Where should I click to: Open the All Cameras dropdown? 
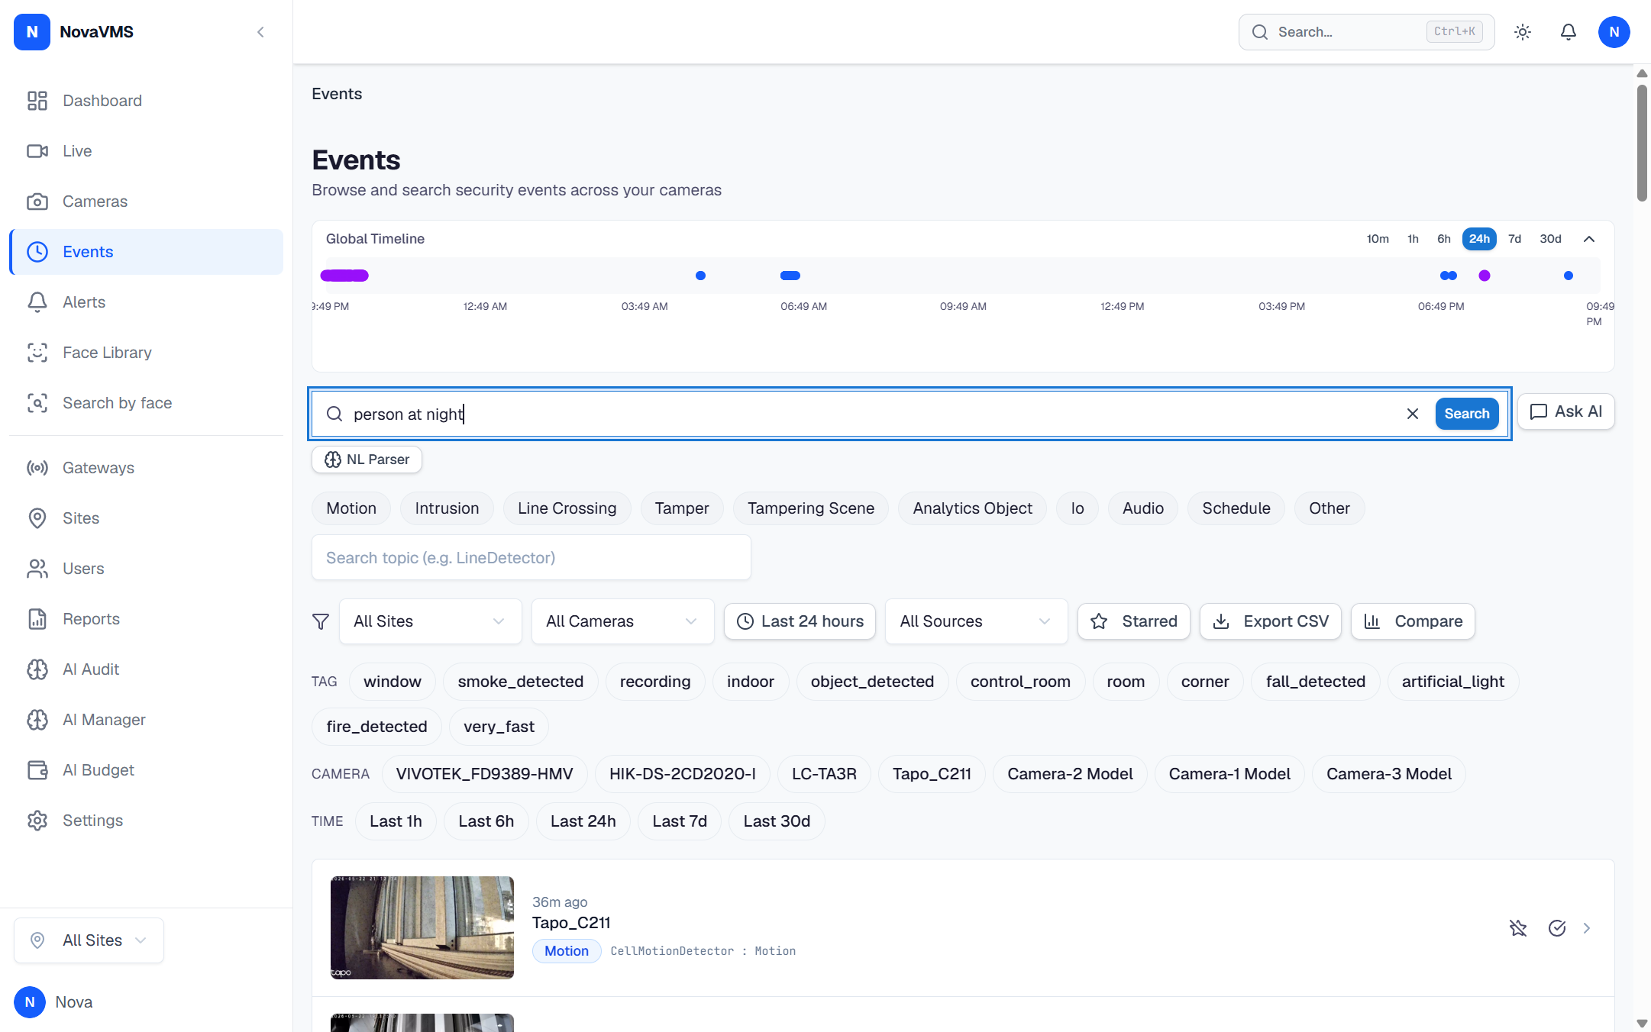pyautogui.click(x=623, y=621)
